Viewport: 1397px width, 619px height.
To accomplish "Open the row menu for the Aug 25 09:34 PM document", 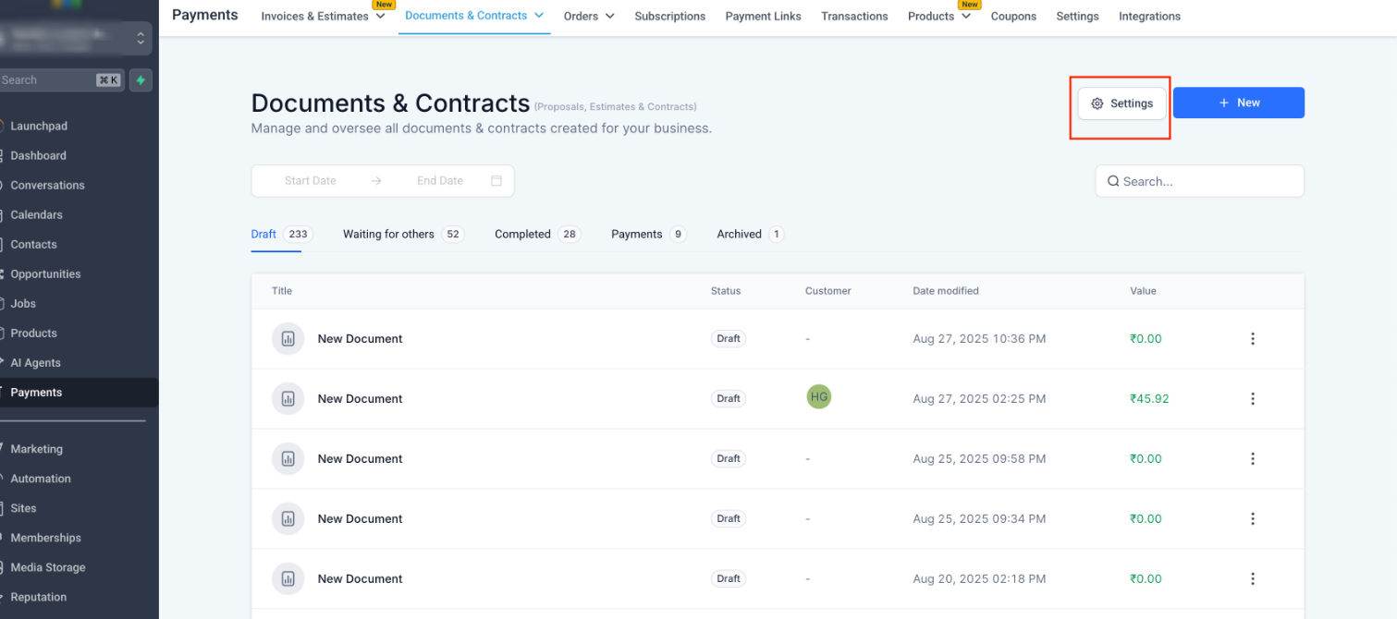I will tap(1253, 519).
